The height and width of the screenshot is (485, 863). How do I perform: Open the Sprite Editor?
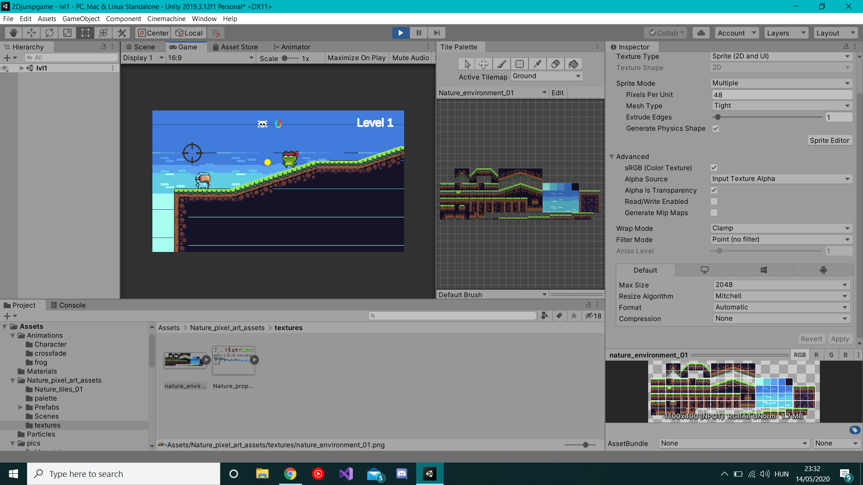(x=829, y=141)
